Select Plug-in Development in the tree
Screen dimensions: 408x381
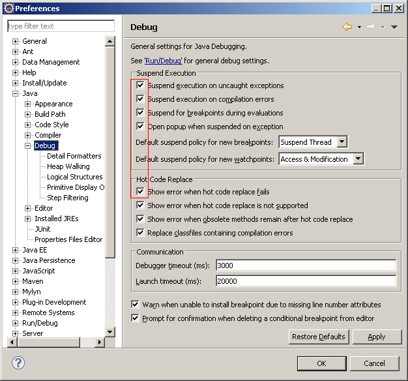click(x=54, y=302)
